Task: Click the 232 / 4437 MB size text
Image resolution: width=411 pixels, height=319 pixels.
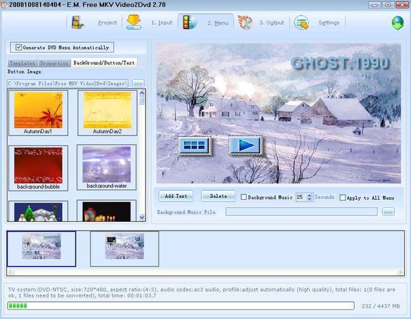Action: click(x=380, y=306)
